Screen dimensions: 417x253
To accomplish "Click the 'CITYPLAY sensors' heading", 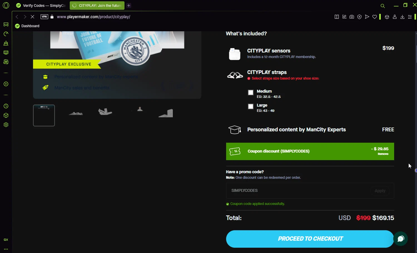I will (269, 51).
